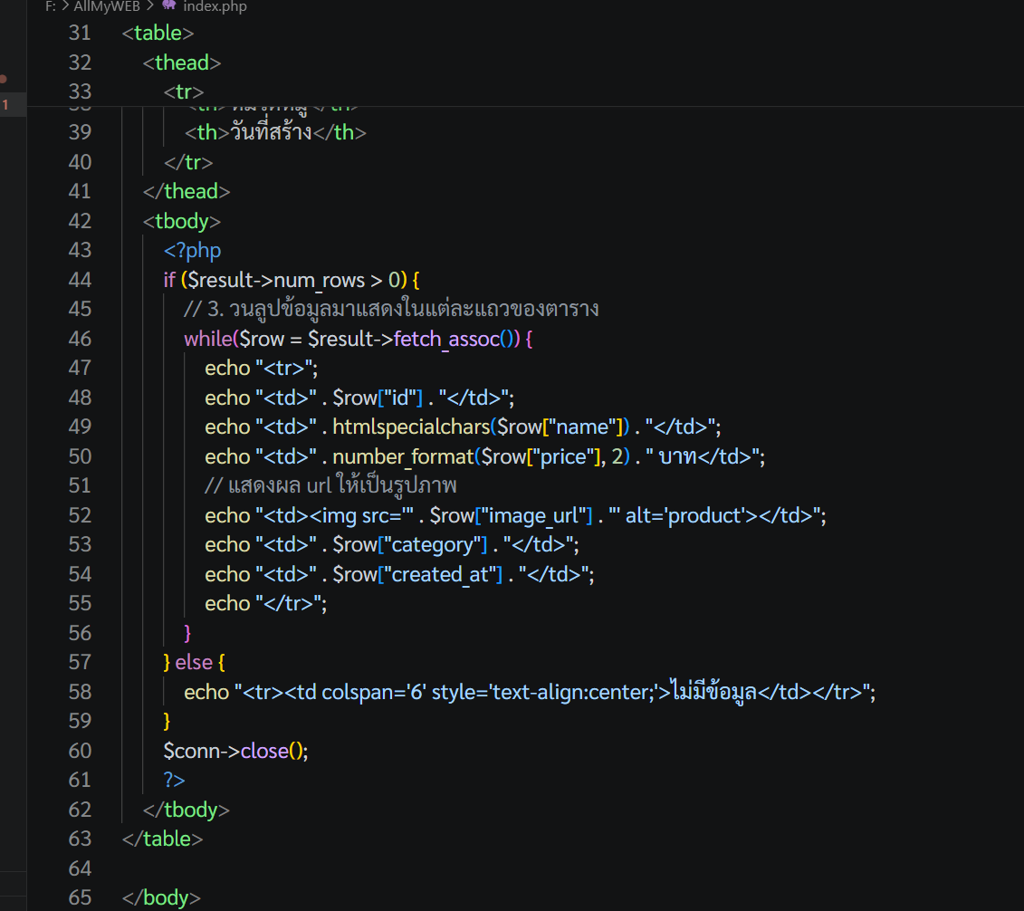Click the opening <tbody> tag
Image resolution: width=1024 pixels, height=911 pixels.
coord(182,221)
